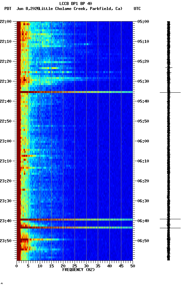This screenshot has width=183, height=287.
Task: Click the 06:40 UTC time label
Action: coord(143,221)
